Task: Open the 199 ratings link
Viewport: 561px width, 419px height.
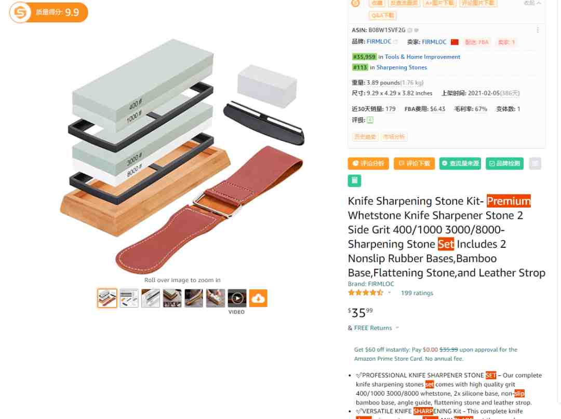Action: [x=417, y=293]
